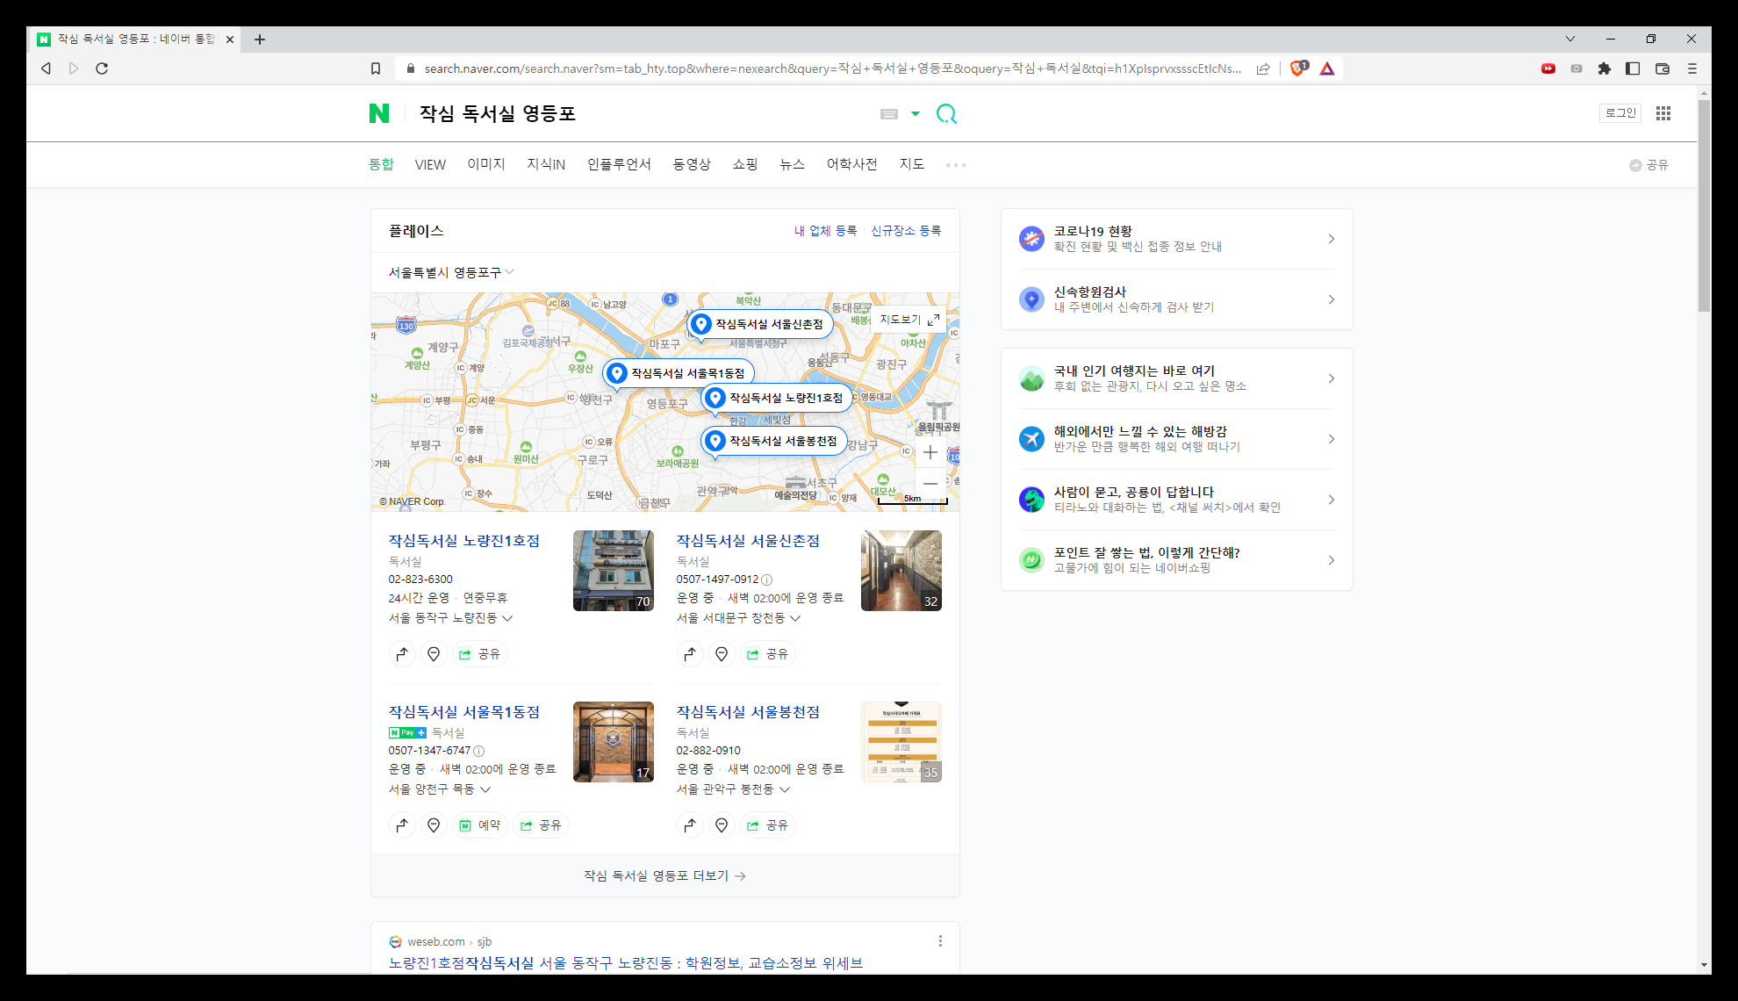
Task: Open 사람이 묻고, 공룡이 답합니다 card
Action: (x=1176, y=500)
